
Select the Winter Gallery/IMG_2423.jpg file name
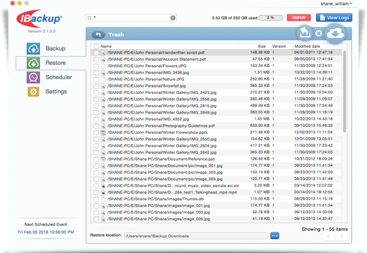[162, 93]
